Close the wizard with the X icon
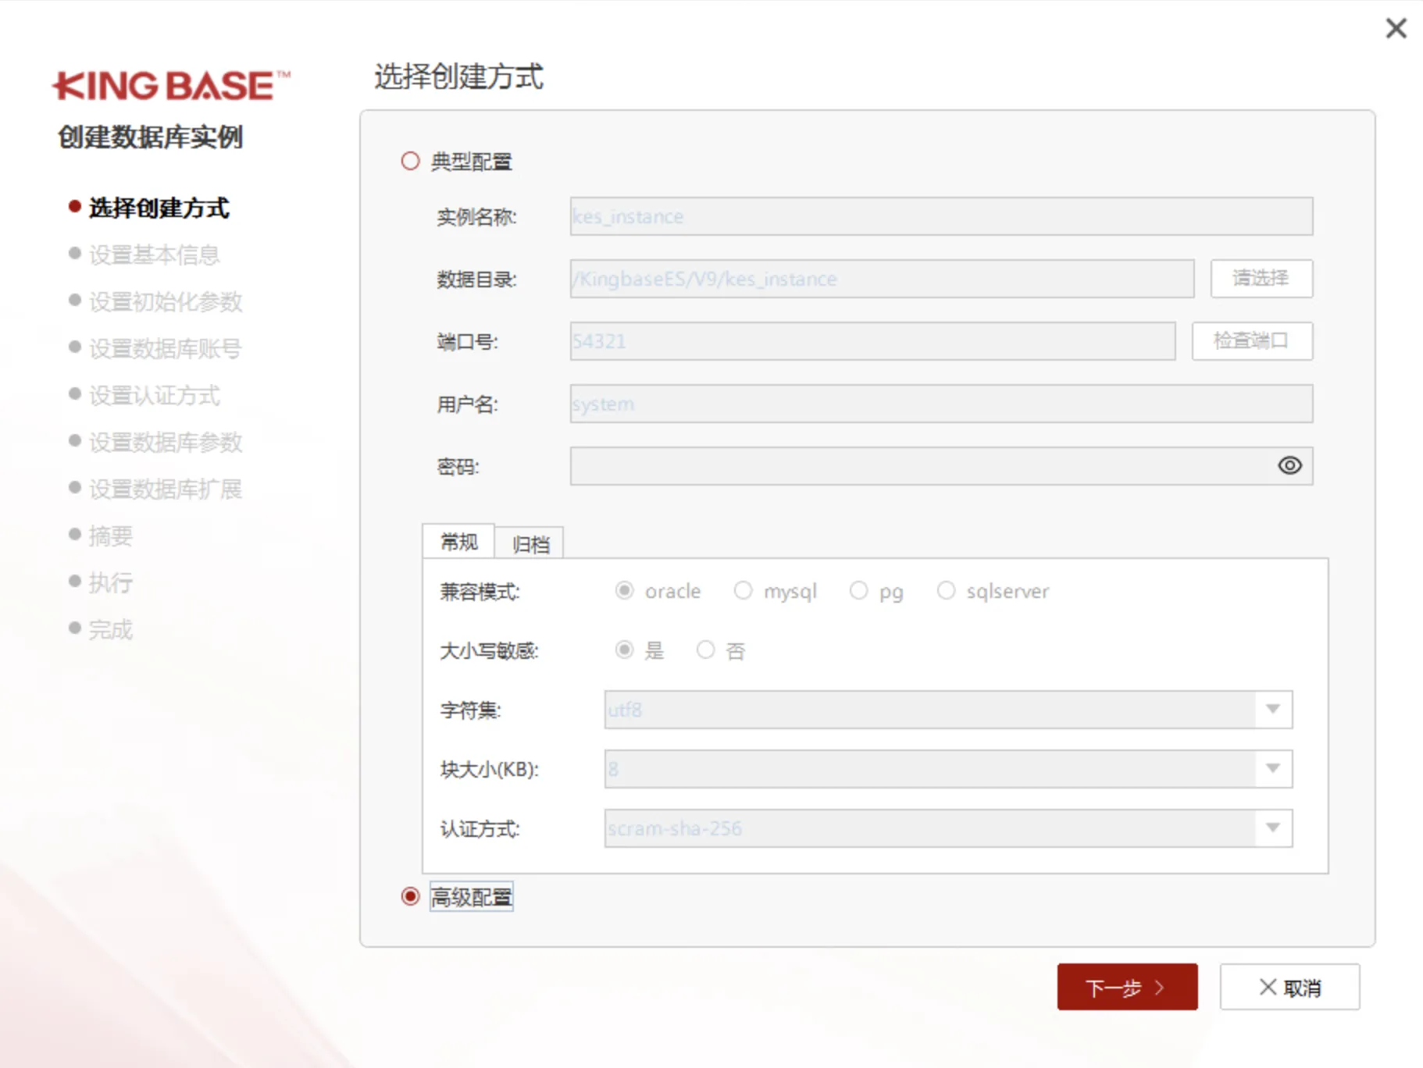The width and height of the screenshot is (1423, 1068). click(1396, 28)
